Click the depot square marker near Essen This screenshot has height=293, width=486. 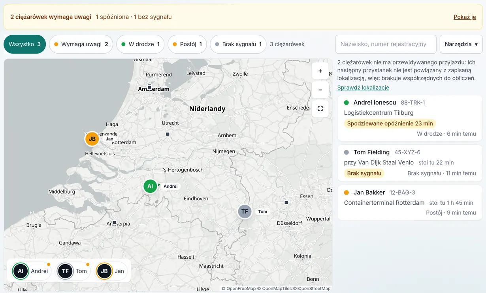[286, 202]
